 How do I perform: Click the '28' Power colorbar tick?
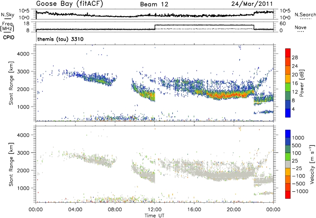[295, 57]
